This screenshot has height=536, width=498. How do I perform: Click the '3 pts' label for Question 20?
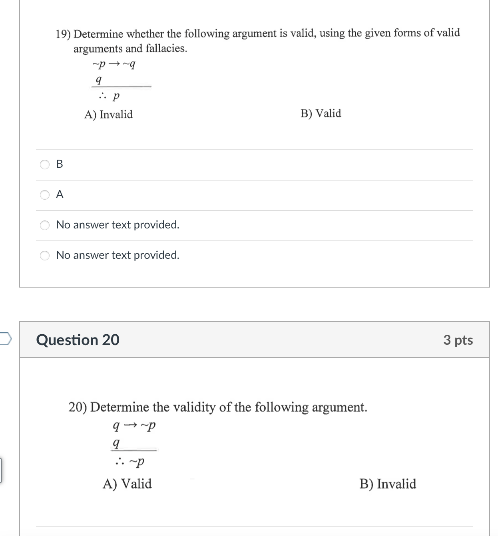click(x=458, y=340)
